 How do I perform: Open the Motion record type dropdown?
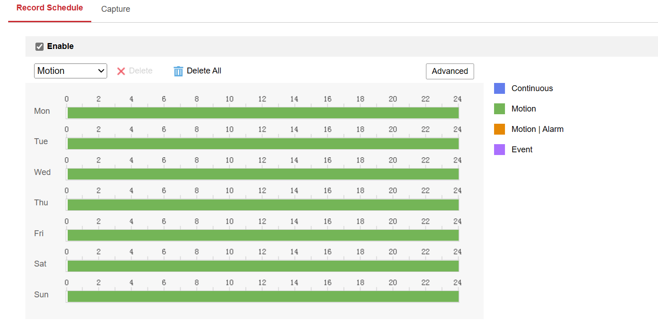(70, 71)
